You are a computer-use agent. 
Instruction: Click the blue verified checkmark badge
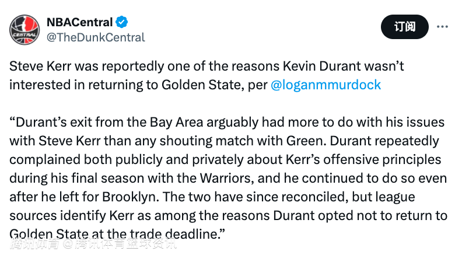(121, 22)
